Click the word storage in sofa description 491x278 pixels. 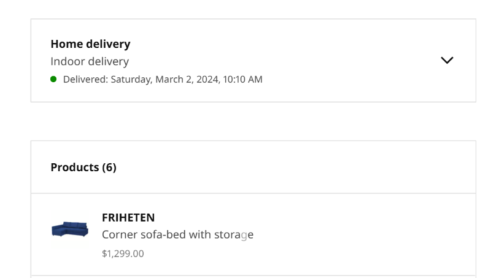pos(233,235)
